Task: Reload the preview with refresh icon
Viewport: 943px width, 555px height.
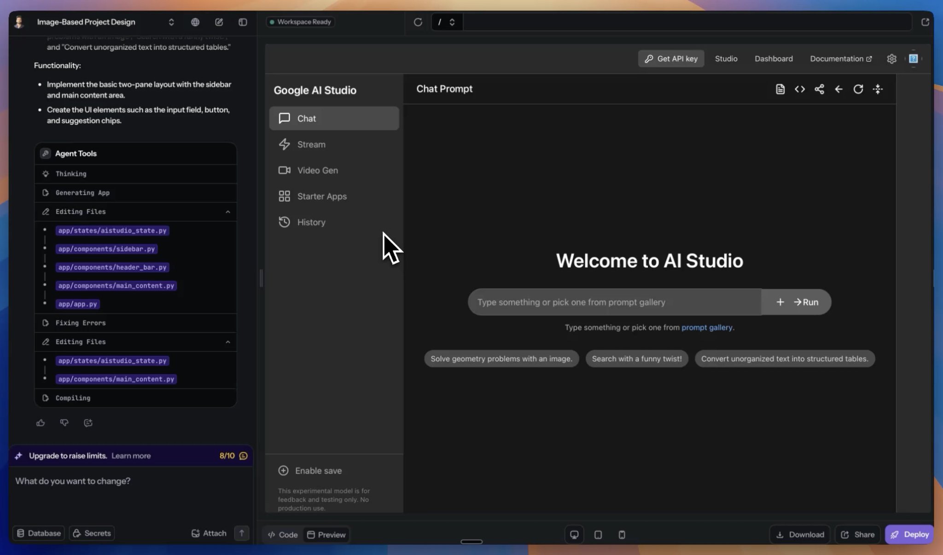Action: click(x=418, y=22)
